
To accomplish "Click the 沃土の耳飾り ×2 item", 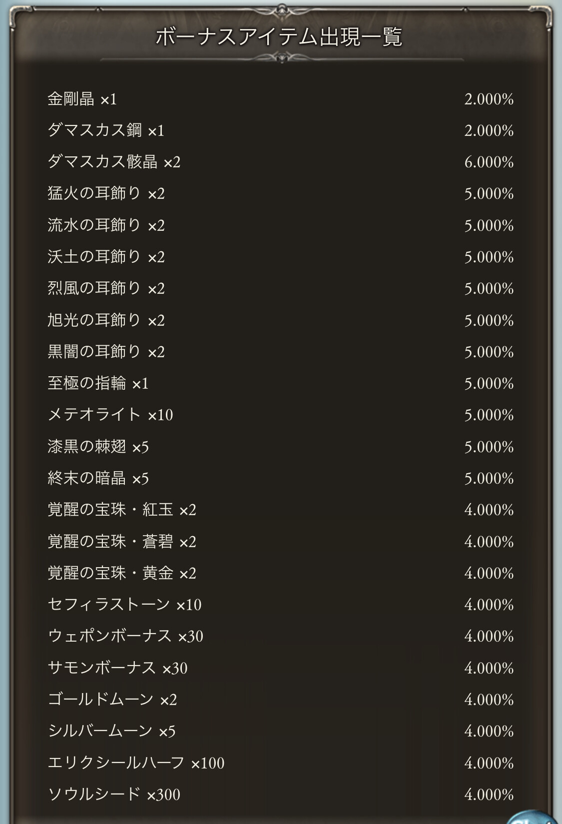I will (x=106, y=257).
